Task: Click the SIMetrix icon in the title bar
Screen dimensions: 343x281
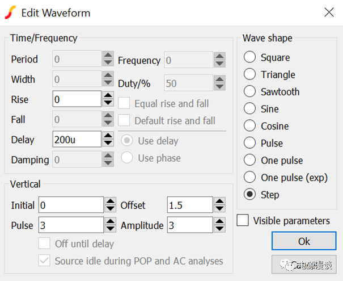Action: click(11, 12)
